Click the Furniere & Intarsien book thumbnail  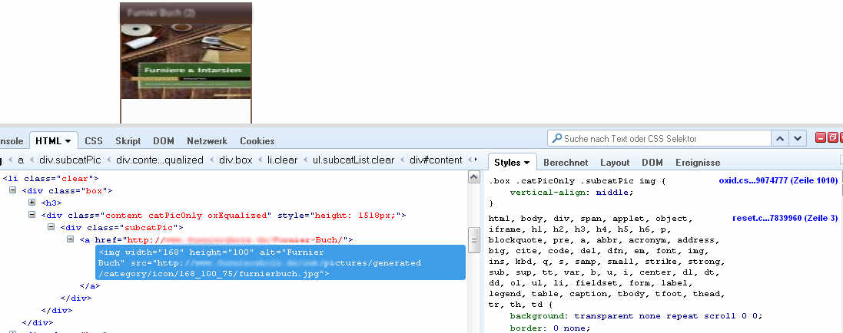click(186, 61)
